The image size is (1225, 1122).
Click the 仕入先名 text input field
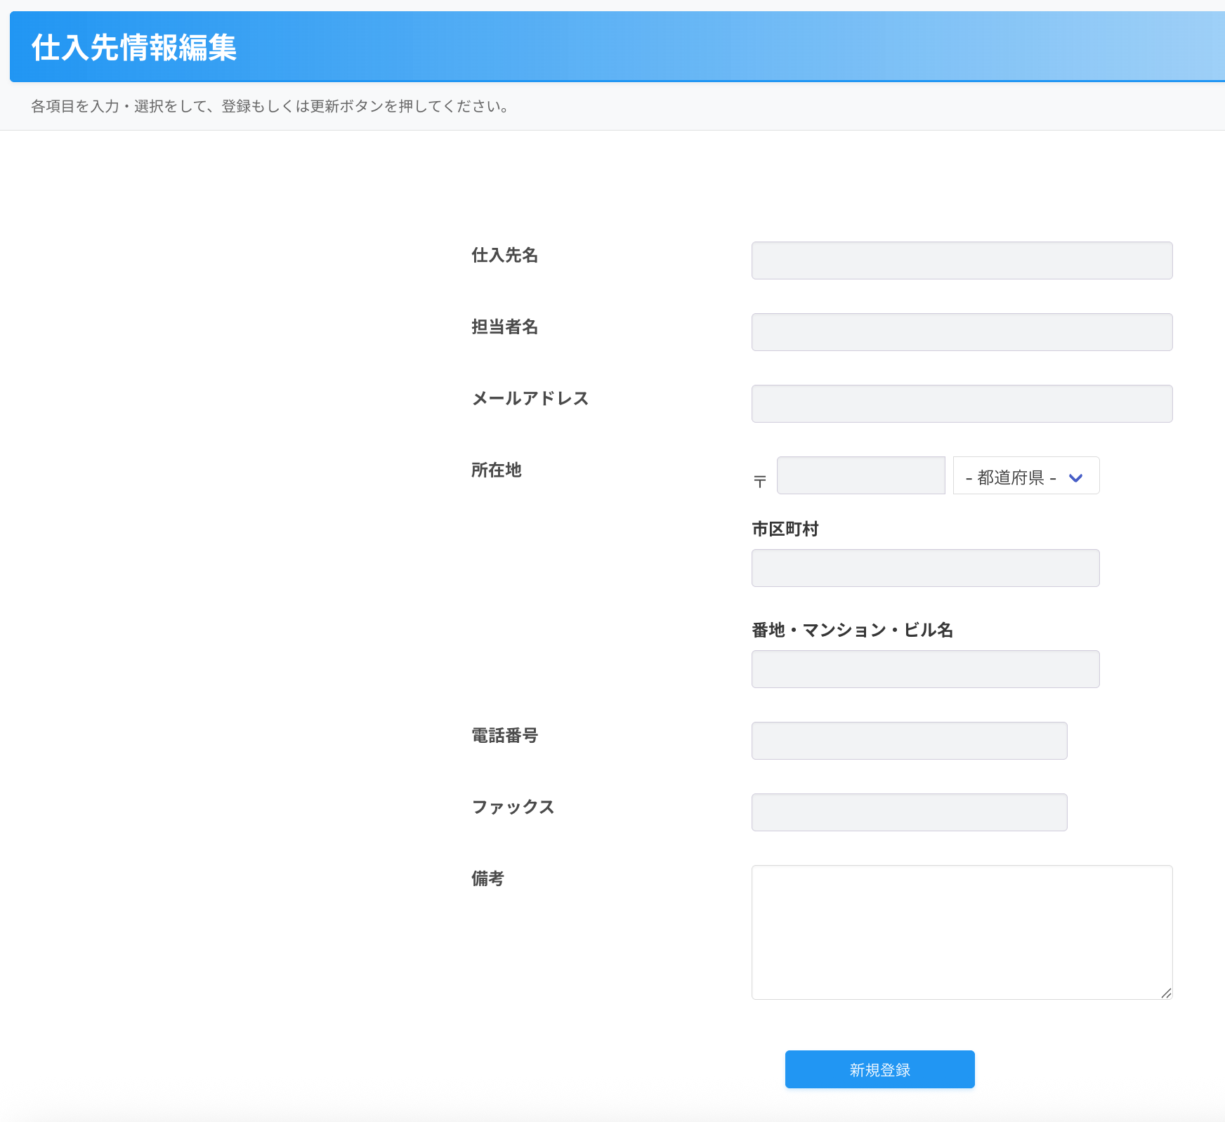click(x=962, y=260)
